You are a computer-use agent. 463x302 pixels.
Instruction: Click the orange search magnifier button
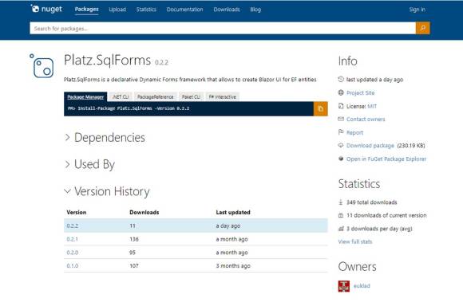pos(423,28)
